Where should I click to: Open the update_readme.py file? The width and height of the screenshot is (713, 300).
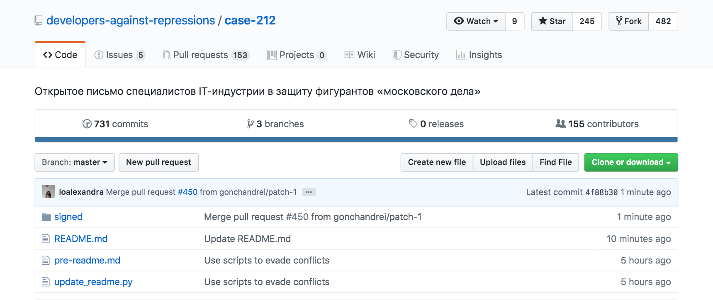tap(93, 282)
